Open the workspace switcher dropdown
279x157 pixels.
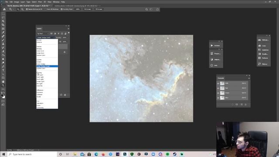(x=151, y=9)
